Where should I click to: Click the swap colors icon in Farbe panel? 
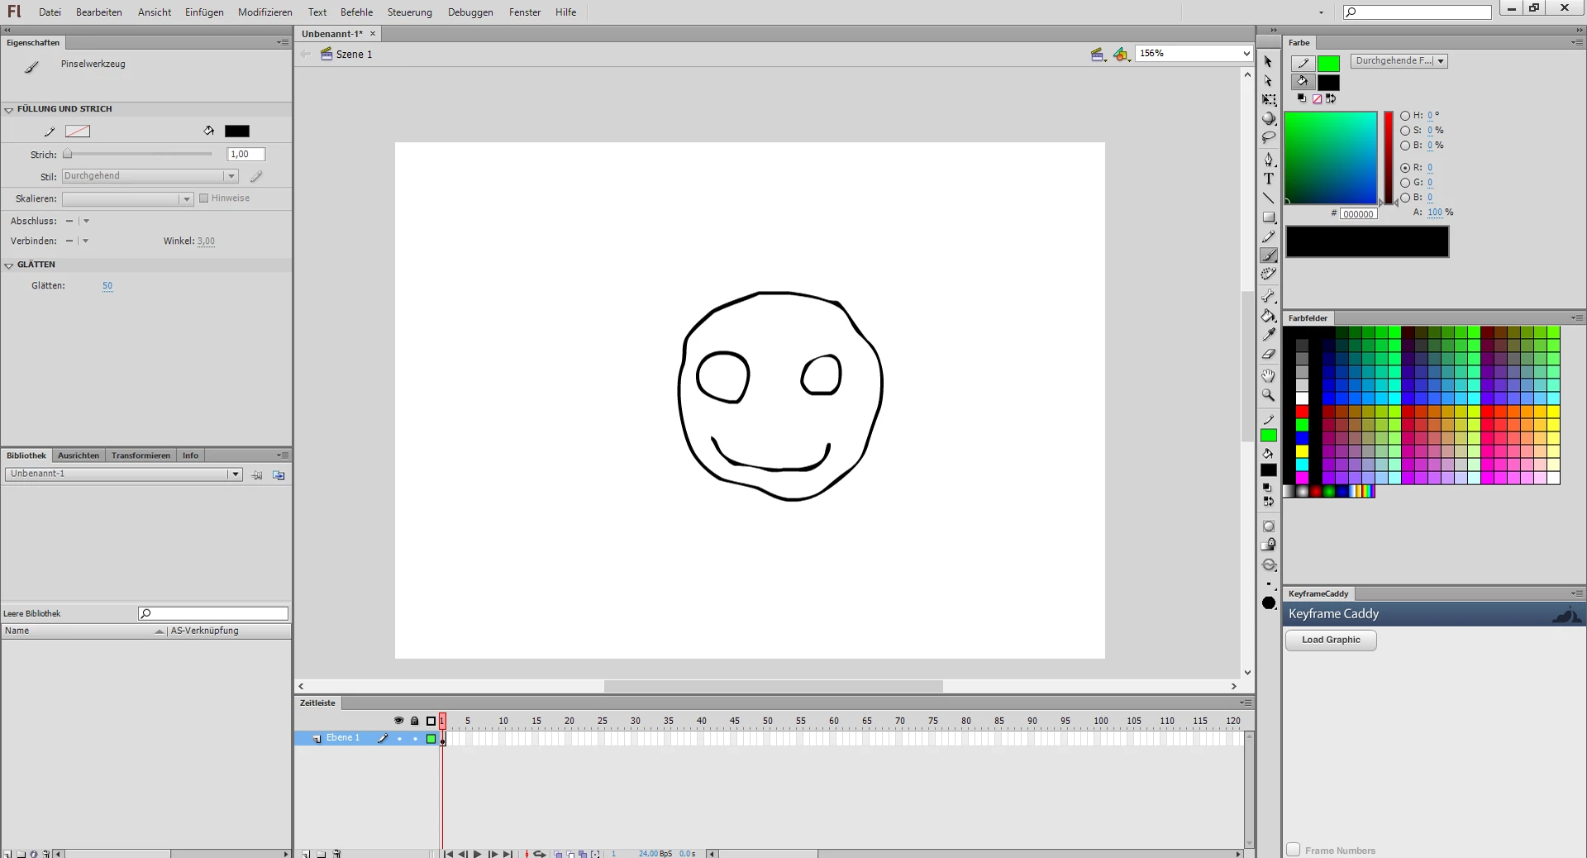1331,98
